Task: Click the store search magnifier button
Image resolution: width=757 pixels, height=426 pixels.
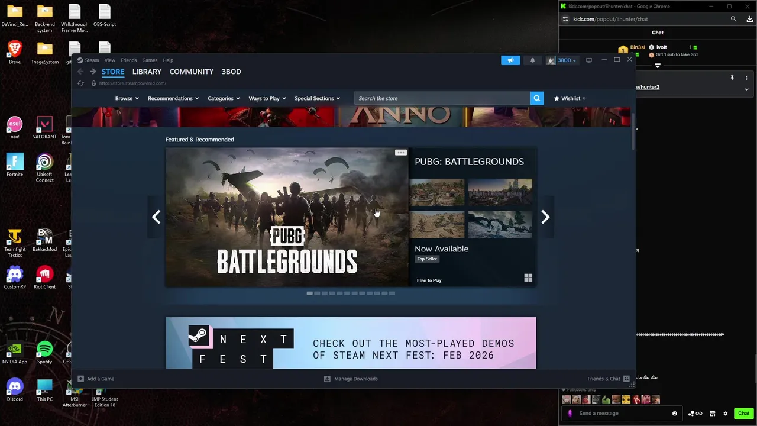Action: pos(536,98)
